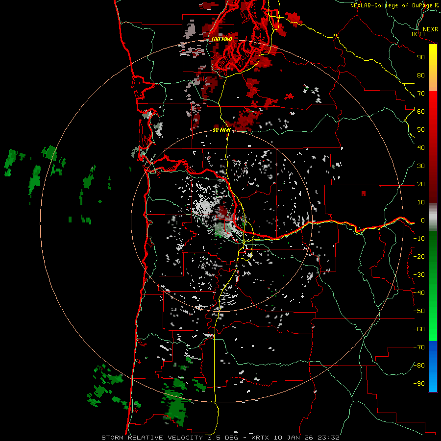Select the 30 value on velocity scale
The image size is (441, 441).
(421, 166)
